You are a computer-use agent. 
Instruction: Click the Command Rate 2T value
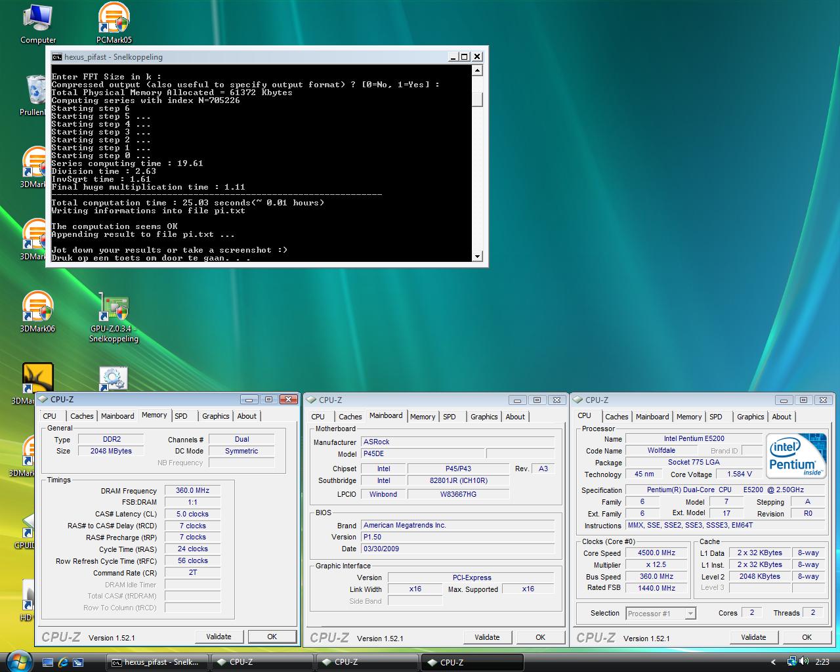pos(192,572)
